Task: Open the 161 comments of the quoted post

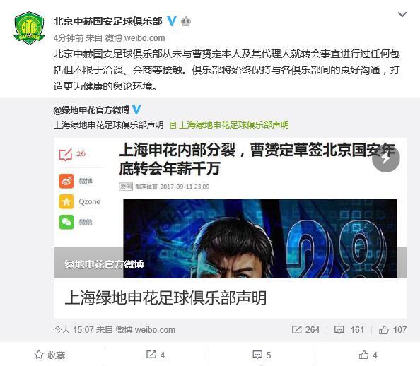Action: (x=349, y=329)
